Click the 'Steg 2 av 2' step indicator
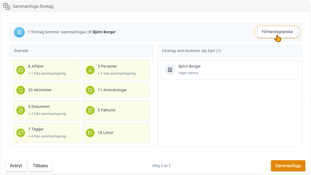This screenshot has height=175, width=311. coord(161,166)
